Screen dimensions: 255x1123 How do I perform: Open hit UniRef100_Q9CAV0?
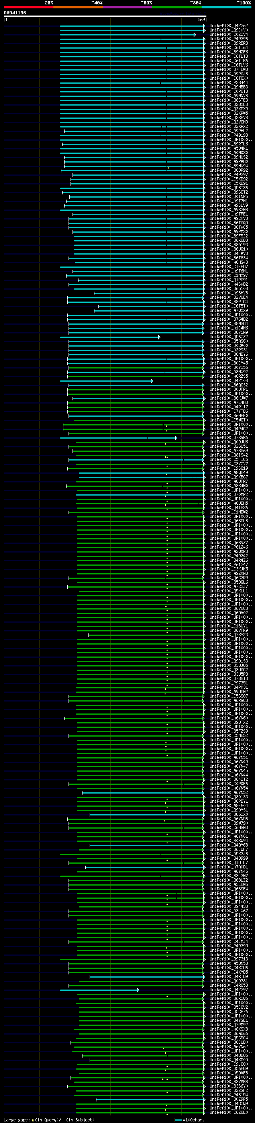point(228,30)
